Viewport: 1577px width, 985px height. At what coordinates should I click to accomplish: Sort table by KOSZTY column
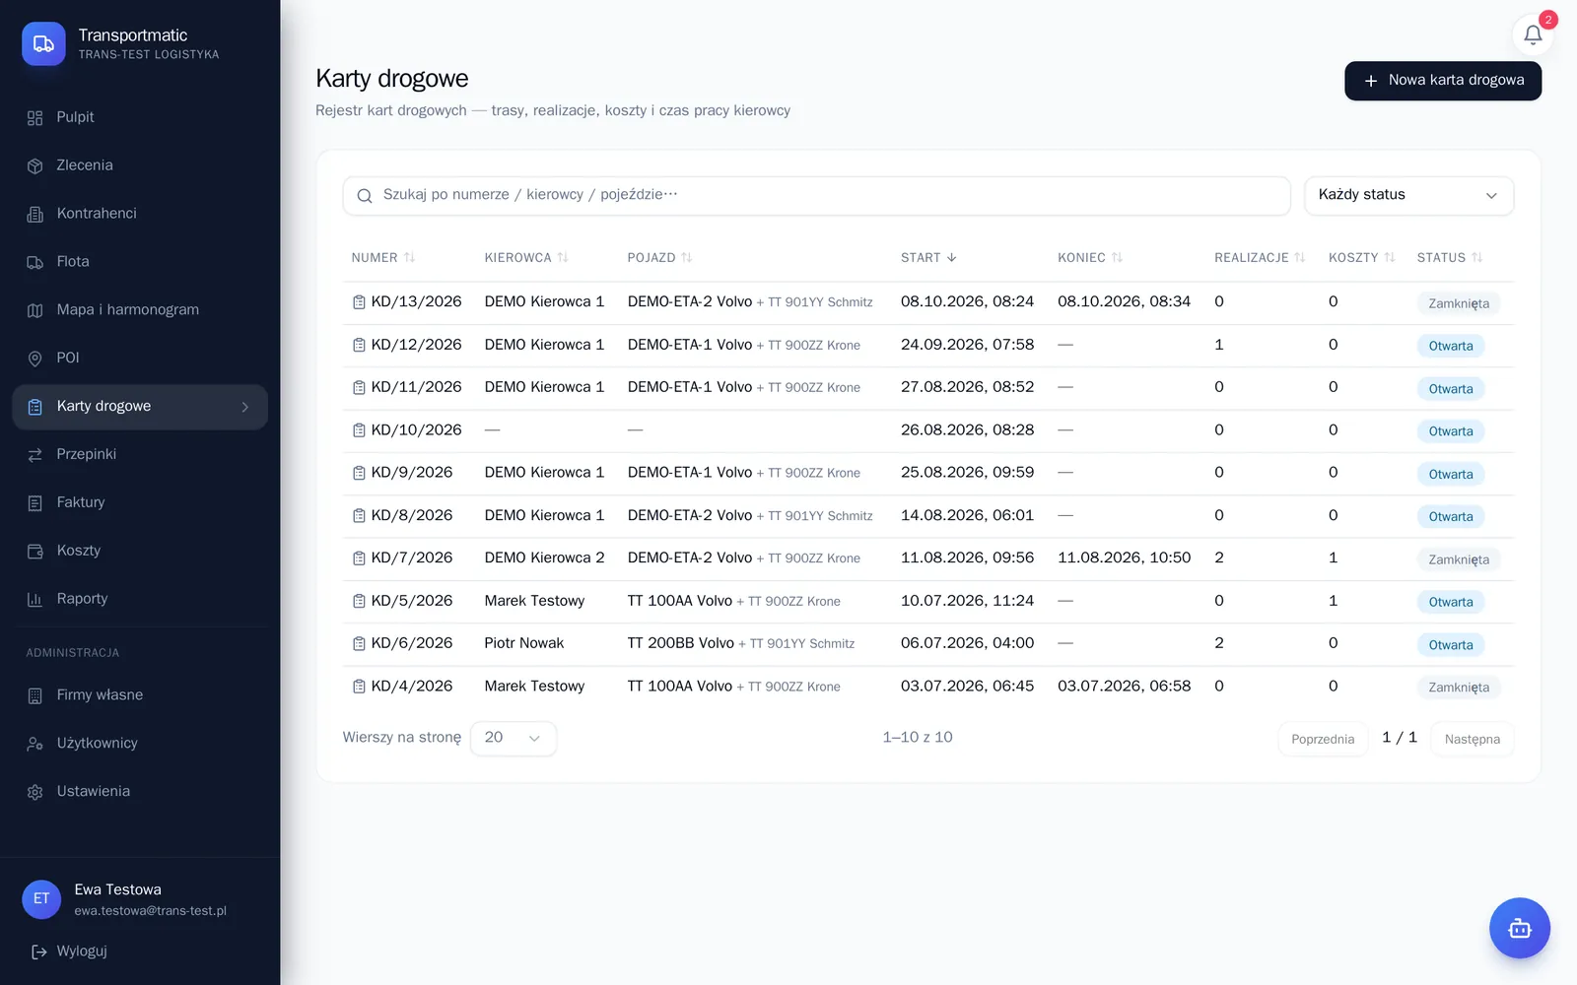[1361, 258]
